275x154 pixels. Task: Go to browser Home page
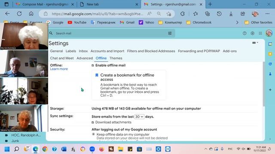click(31, 14)
